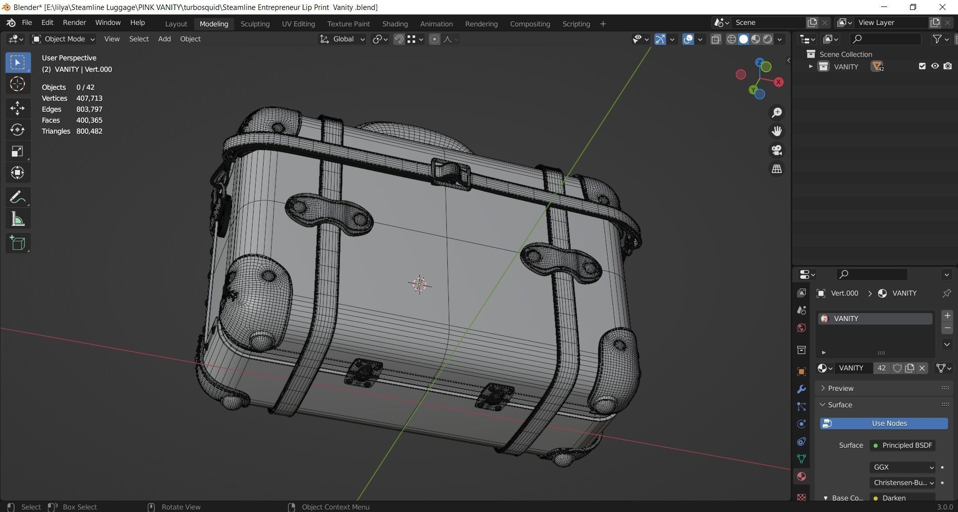958x512 pixels.
Task: Open the Physics properties tab
Action: pos(801,424)
